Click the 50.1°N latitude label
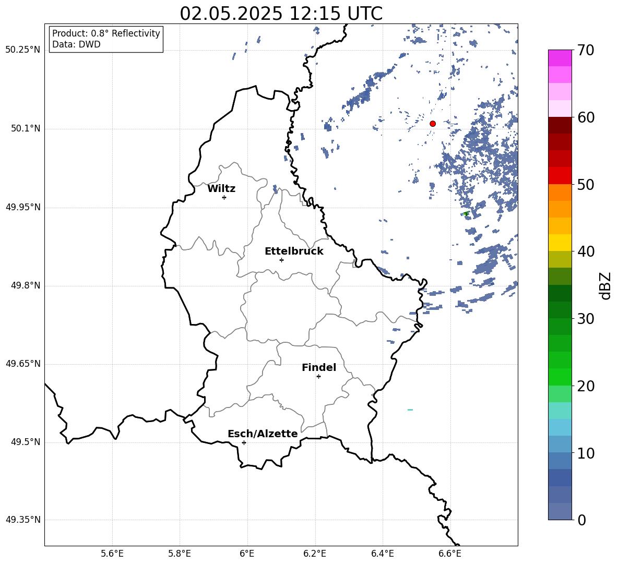 tap(26, 129)
